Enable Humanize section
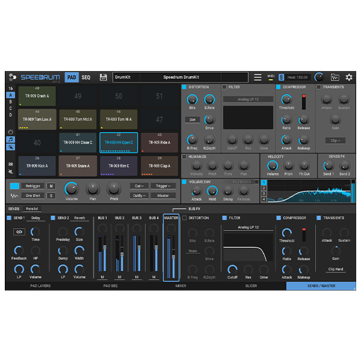361x361 pixels. [184, 156]
